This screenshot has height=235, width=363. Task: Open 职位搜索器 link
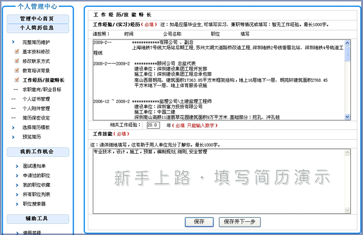[x=34, y=204]
